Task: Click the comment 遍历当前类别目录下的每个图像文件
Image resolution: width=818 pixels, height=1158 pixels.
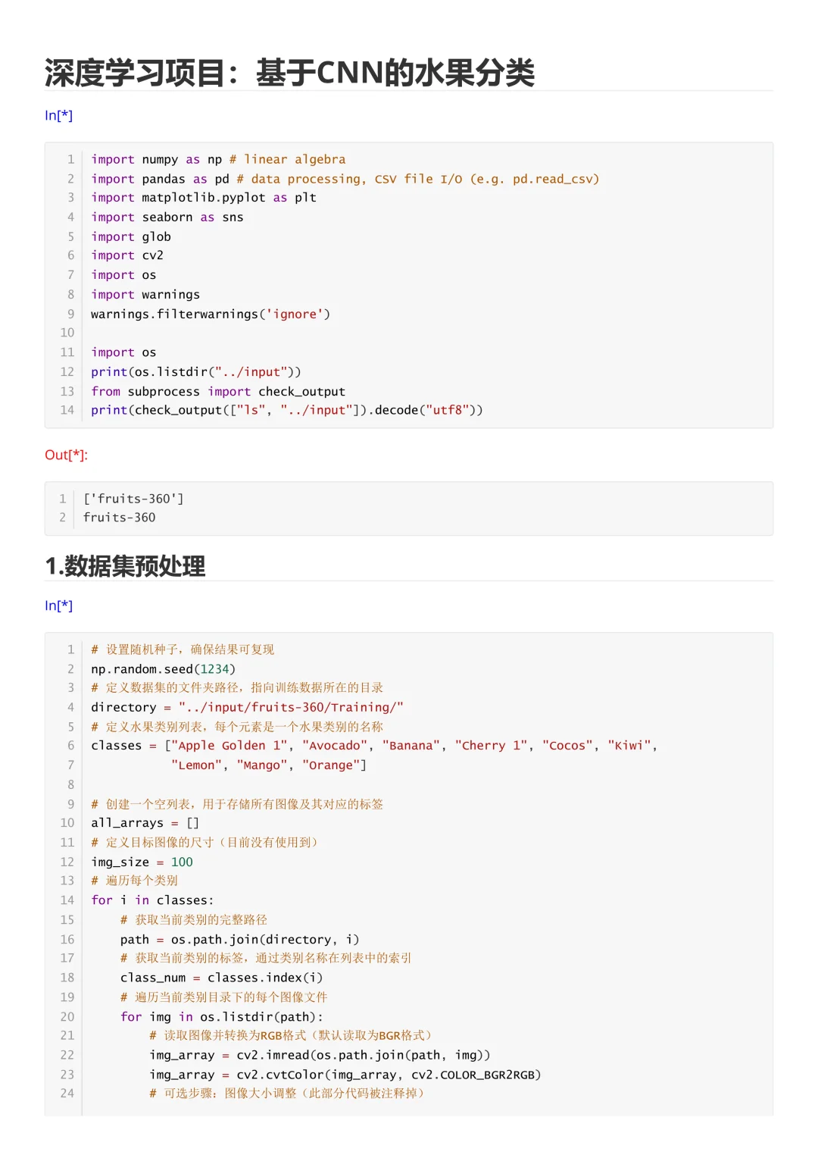Action: [224, 997]
